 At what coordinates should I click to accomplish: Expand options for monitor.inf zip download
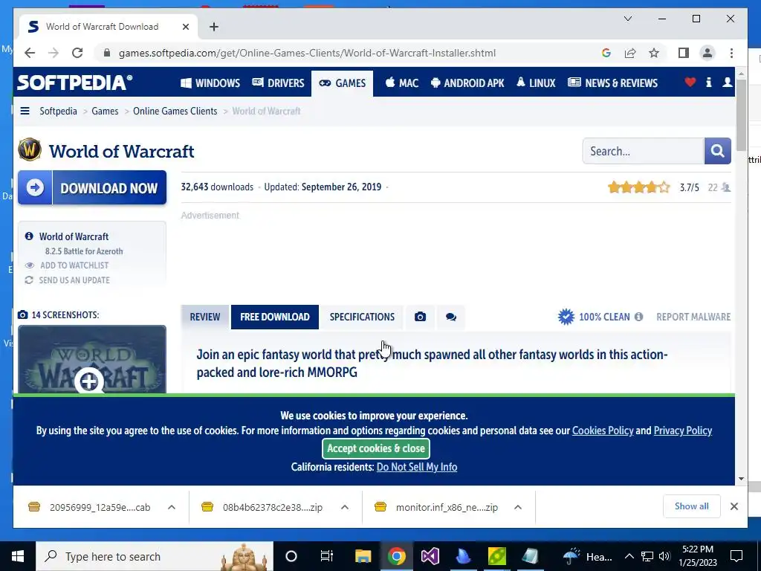coord(518,507)
